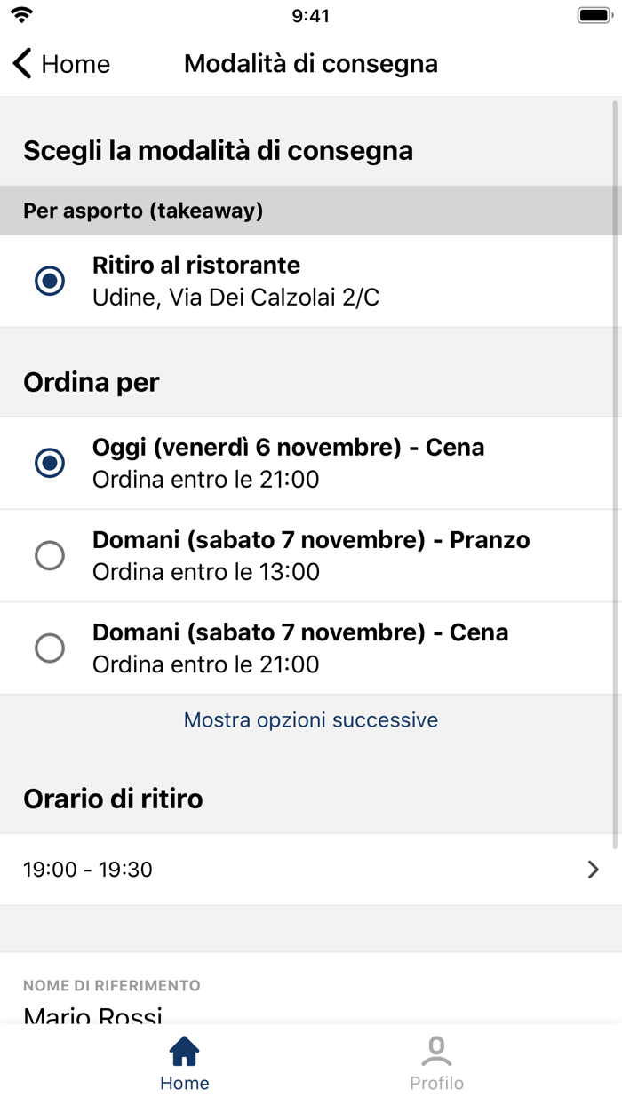Tap the Profilo person icon
Viewport: 622px width, 1105px height.
click(x=435, y=1051)
